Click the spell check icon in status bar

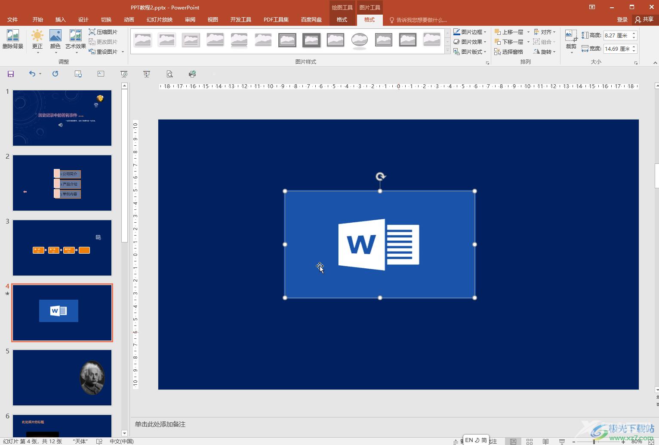point(99,441)
